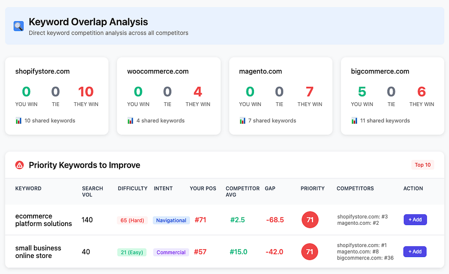
Task: Click the magnifying glass icon beside Keyword Overlap Analysis
Action: (18, 26)
